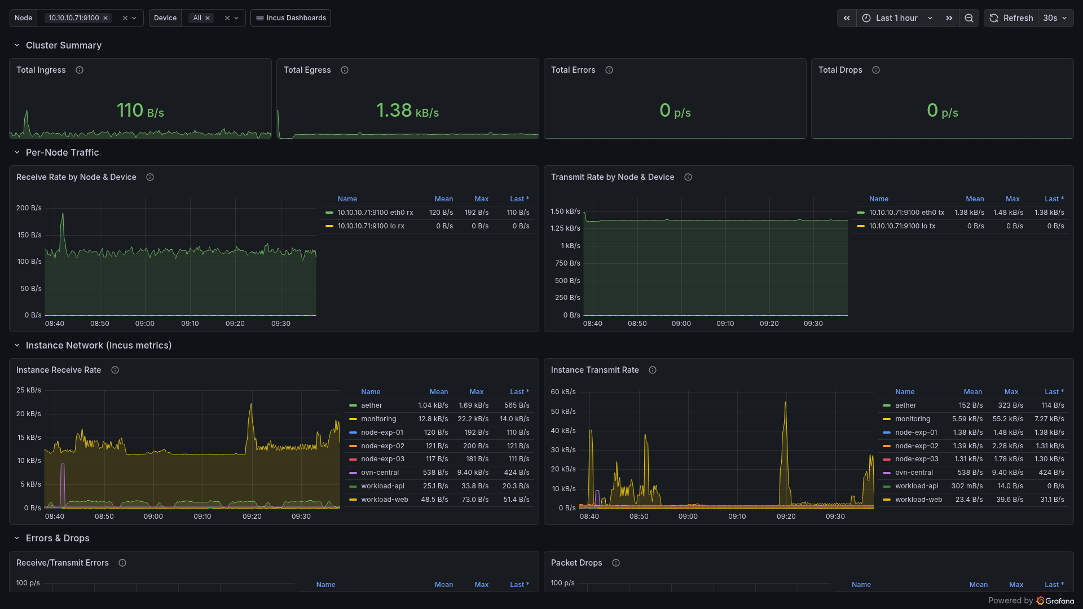The height and width of the screenshot is (609, 1083).
Task: Sort Receive Rate legend by Mean
Action: (x=443, y=199)
